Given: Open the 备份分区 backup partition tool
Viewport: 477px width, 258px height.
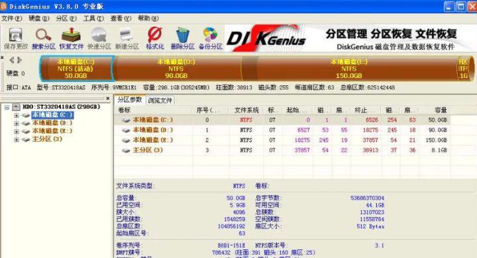Looking at the screenshot, I should (210, 38).
